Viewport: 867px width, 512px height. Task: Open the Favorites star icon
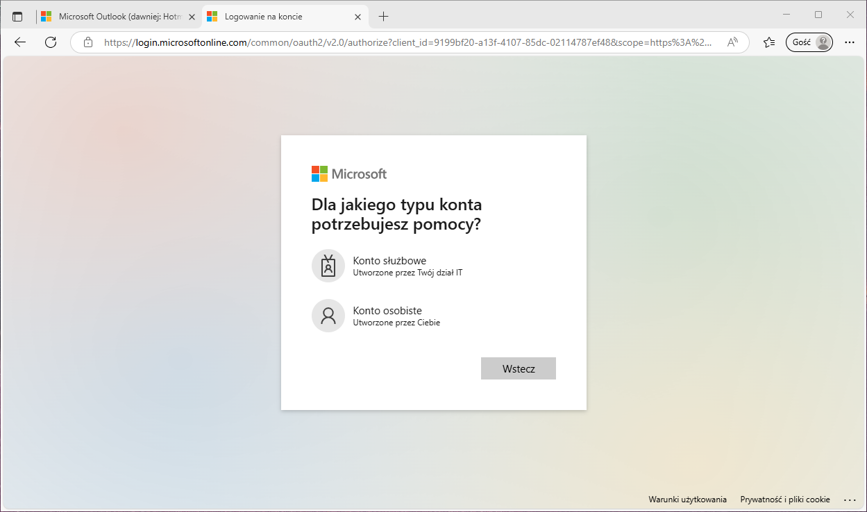[768, 42]
